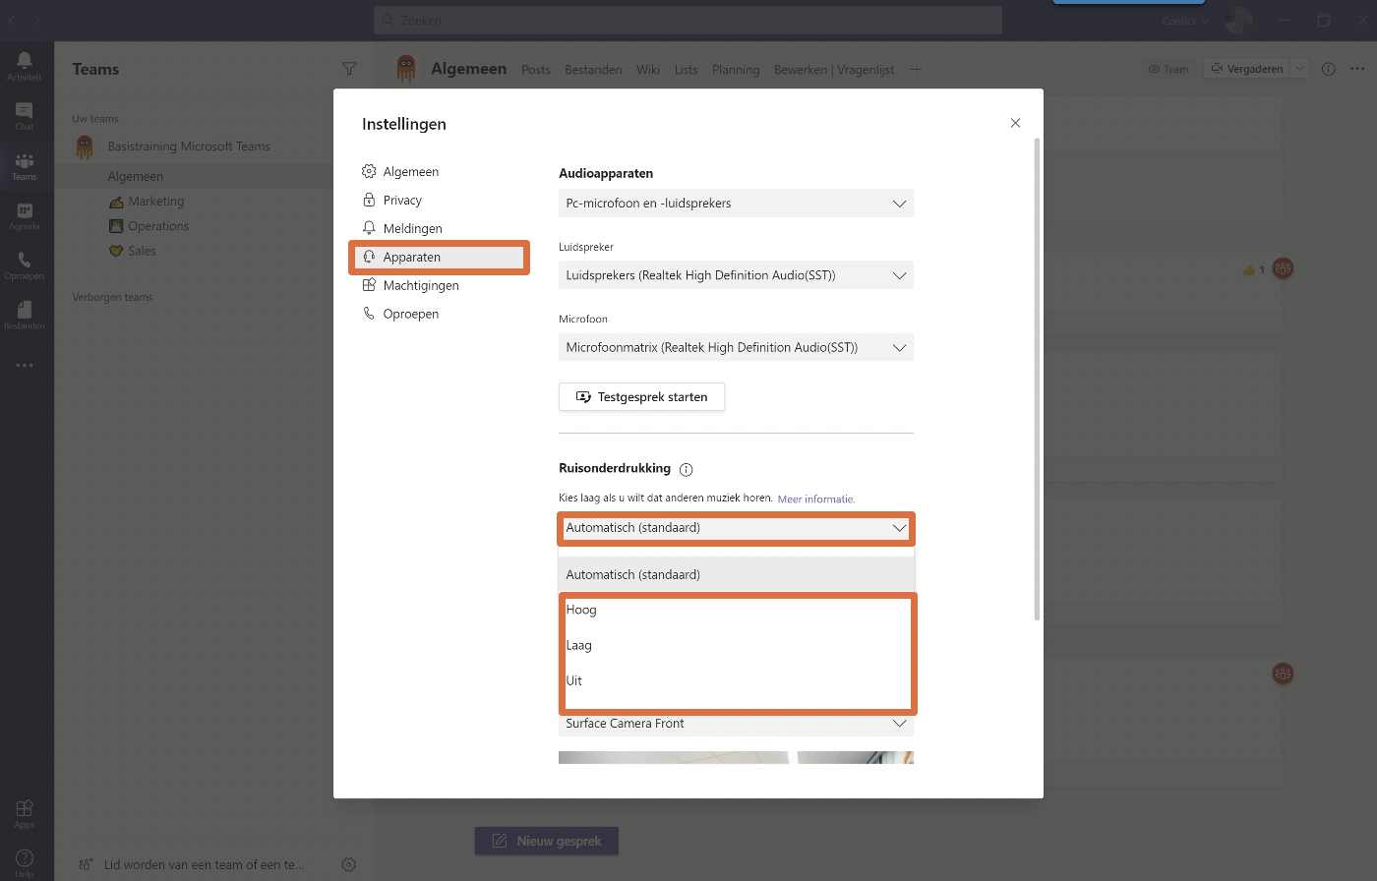This screenshot has width=1377, height=881.
Task: Click the back navigation arrow
Action: click(12, 21)
